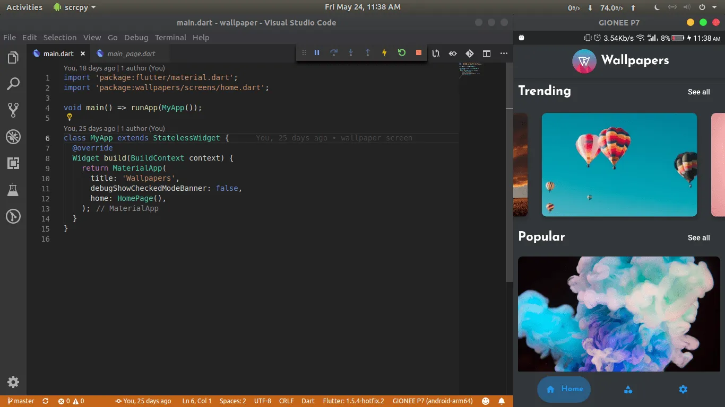The width and height of the screenshot is (725, 407).
Task: Open notifications from the status bar bell
Action: [501, 401]
